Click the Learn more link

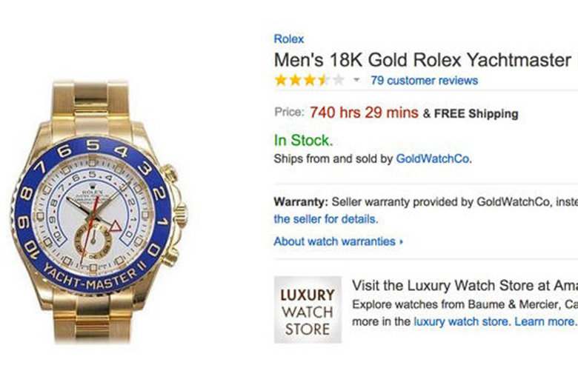pyautogui.click(x=544, y=321)
